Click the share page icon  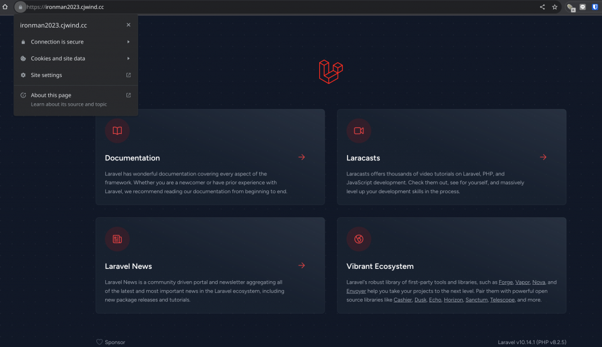point(542,7)
